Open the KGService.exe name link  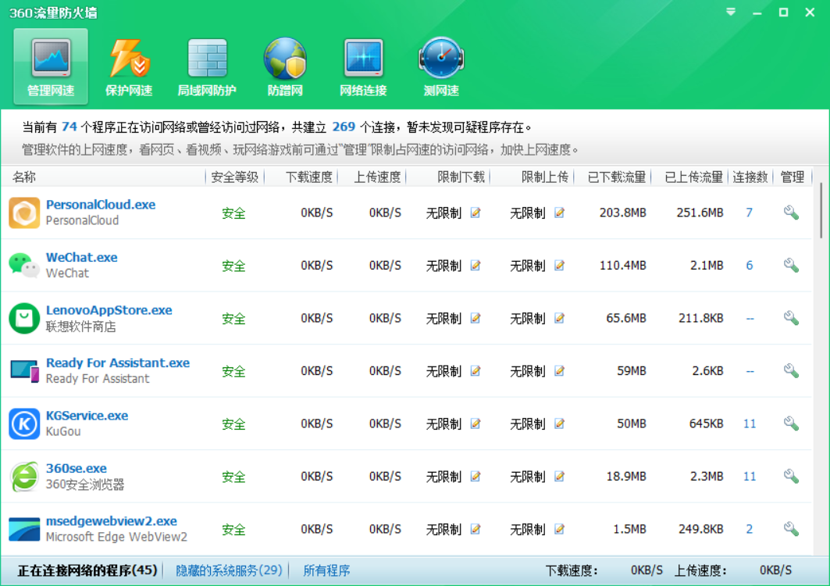pos(87,416)
